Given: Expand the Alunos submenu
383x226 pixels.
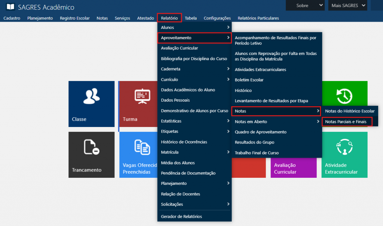Looking at the screenshot, I should pyautogui.click(x=194, y=27).
